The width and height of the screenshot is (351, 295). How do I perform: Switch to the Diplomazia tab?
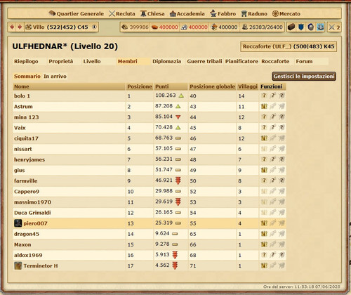(x=167, y=61)
